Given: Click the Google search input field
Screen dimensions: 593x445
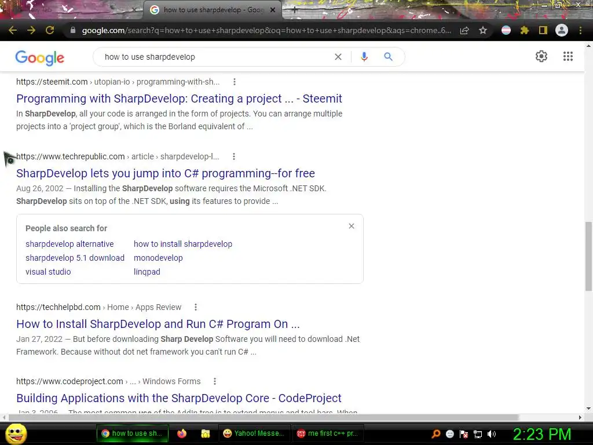Looking at the screenshot, I should pyautogui.click(x=215, y=57).
